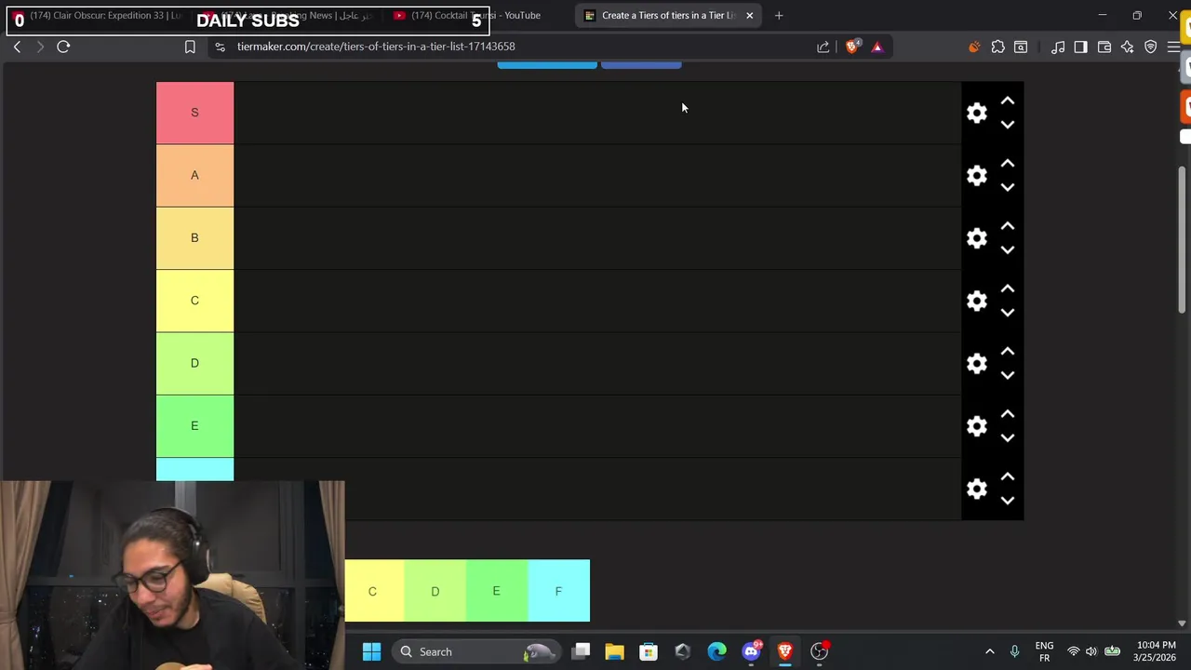Screen dimensions: 1191x670
Task: Open settings gear for the D tier row
Action: (976, 364)
